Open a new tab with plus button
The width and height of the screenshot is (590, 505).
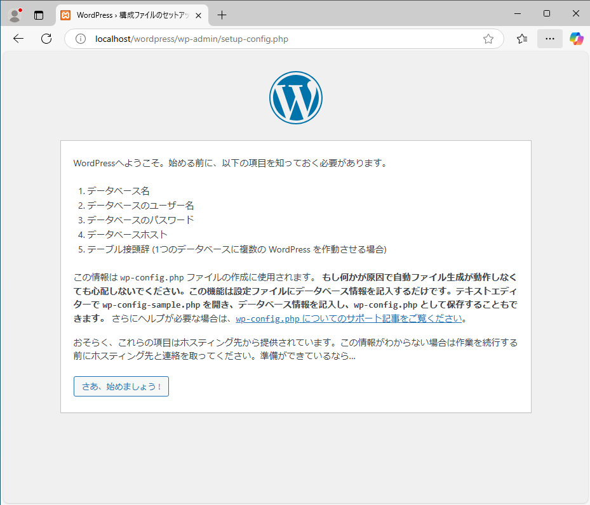222,15
